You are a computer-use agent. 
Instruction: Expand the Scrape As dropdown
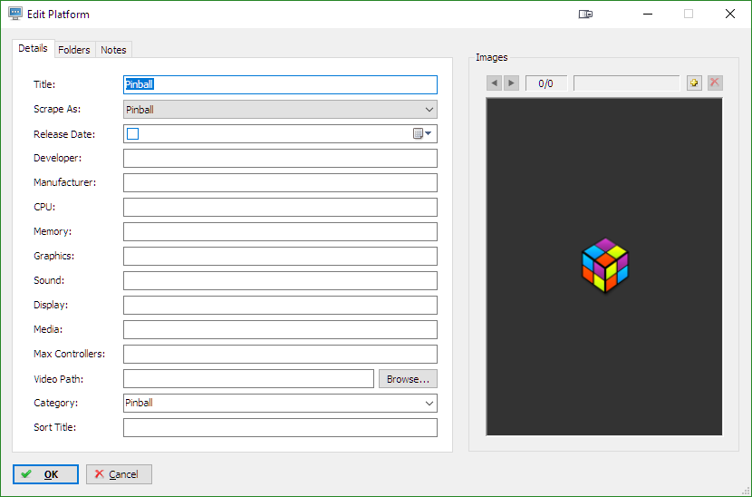(429, 110)
